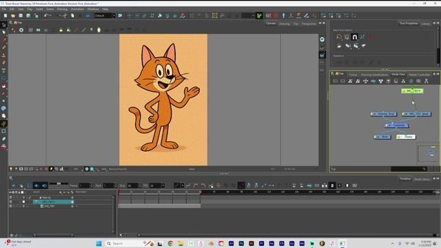The height and width of the screenshot is (248, 441).
Task: Switch to the Top view tab
Action: 296,24
